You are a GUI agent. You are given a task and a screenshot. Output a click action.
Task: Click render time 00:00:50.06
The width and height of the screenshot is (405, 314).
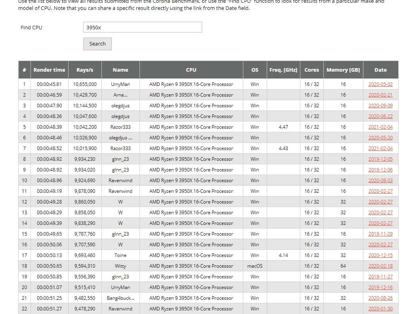tap(49, 245)
